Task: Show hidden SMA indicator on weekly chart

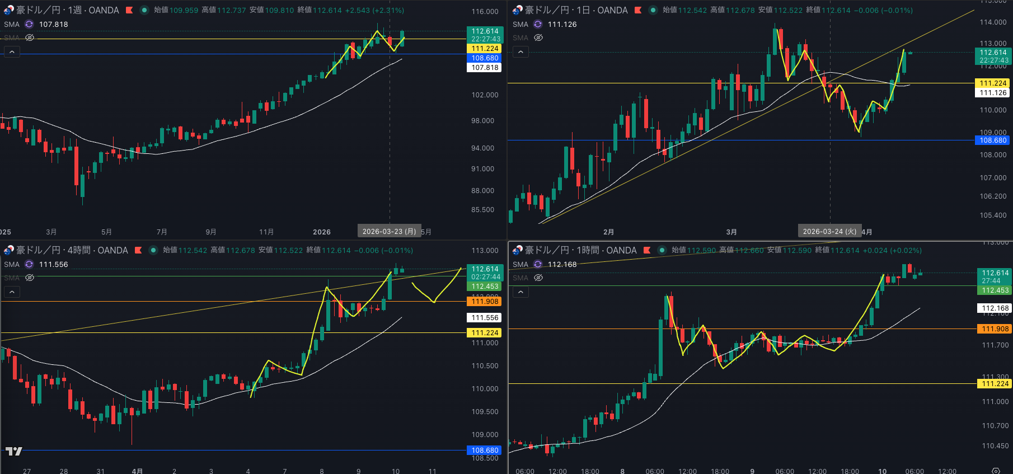Action: pos(30,37)
